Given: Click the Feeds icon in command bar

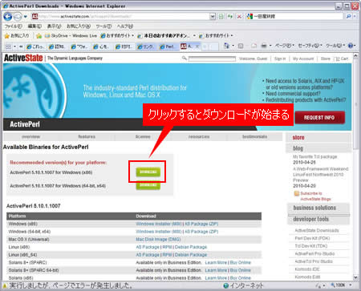Looking at the screenshot, I should pyautogui.click(x=241, y=46).
